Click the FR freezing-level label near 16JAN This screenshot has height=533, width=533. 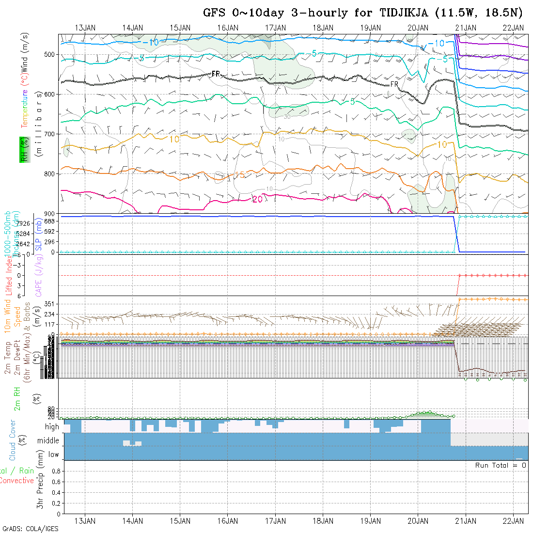pyautogui.click(x=216, y=74)
